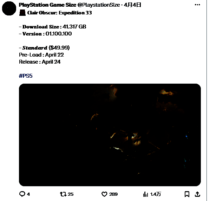Click the Download Size post text
Image resolution: width=210 pixels, height=201 pixels.
tap(53, 27)
